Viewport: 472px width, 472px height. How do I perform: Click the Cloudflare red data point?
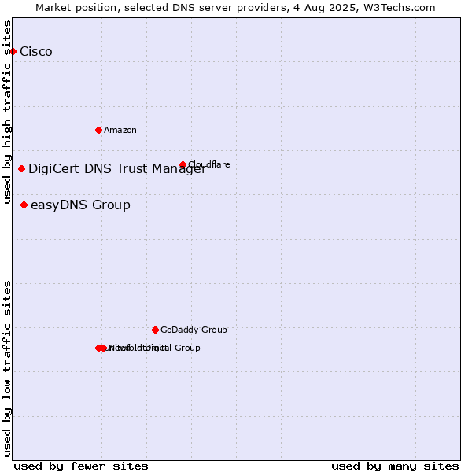point(183,164)
